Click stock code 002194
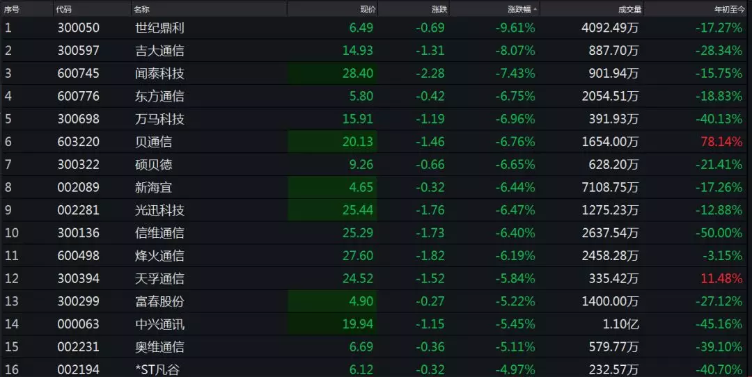 [x=78, y=370]
